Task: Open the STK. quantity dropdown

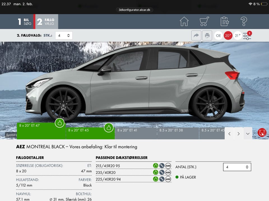Action: point(64,35)
